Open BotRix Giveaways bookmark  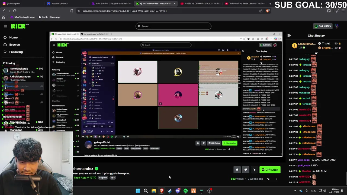49,17
